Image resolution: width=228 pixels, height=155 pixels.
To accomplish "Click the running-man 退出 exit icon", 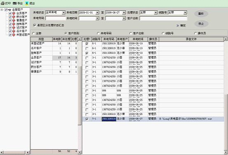I will [x=27, y=3].
